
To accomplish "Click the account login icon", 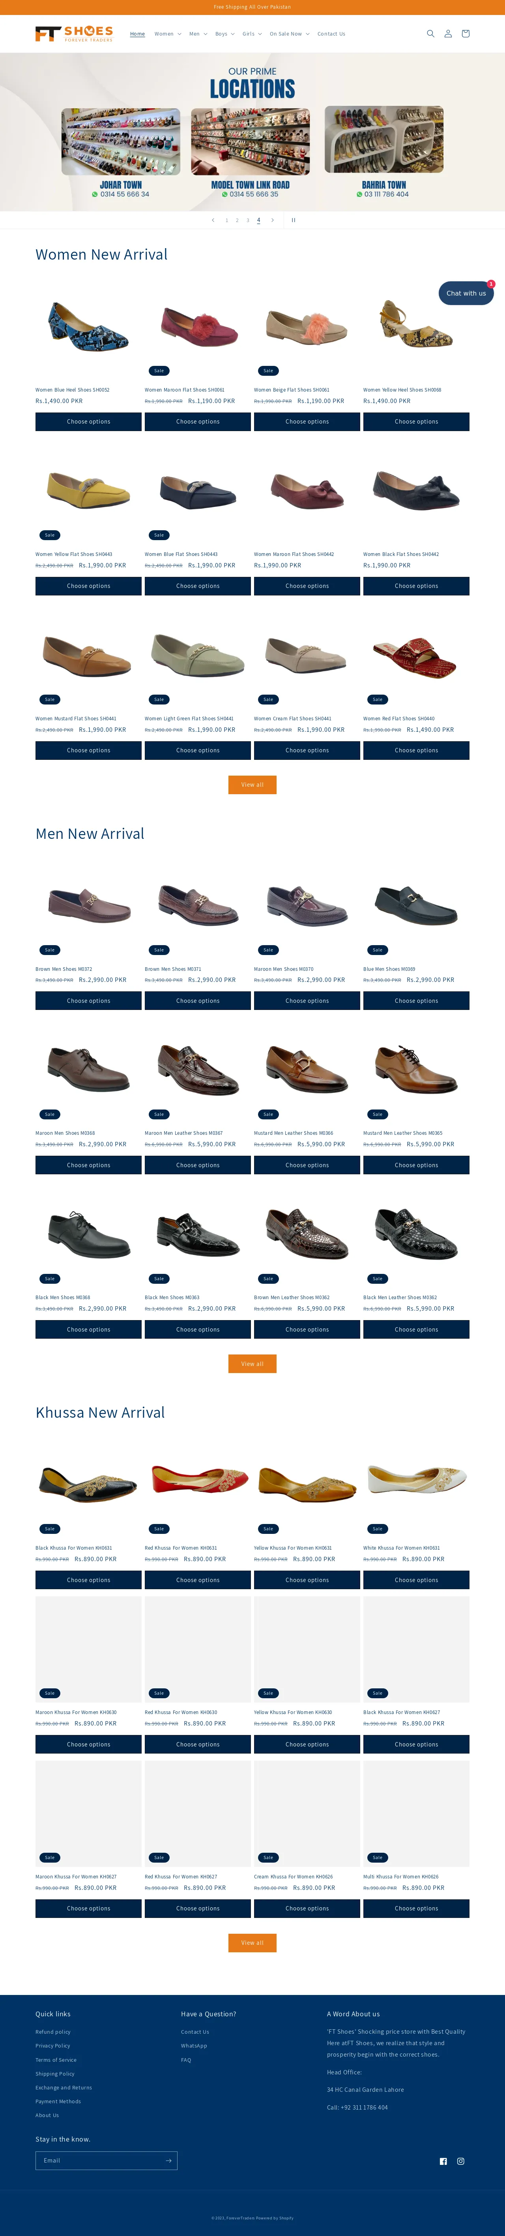I will point(448,34).
